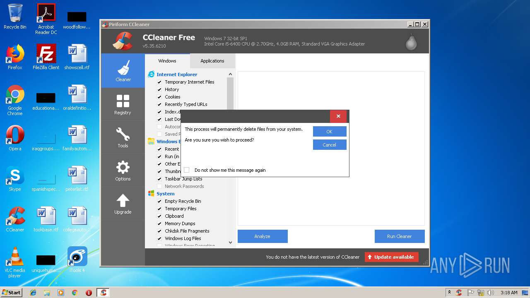
Task: Open FileZilla Client desktop shortcut
Action: click(46, 57)
